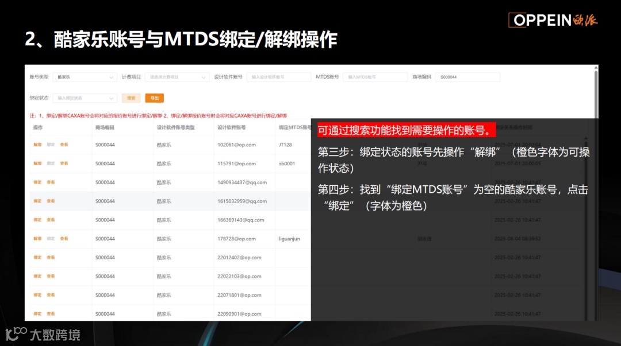Screen dimensions: 621x346
Task: Click the JT128 MTDS account cell
Action: (285, 145)
